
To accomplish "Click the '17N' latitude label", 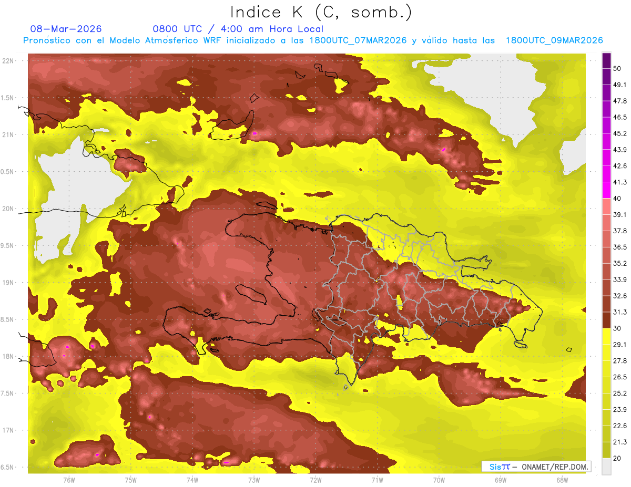I will tap(8, 430).
